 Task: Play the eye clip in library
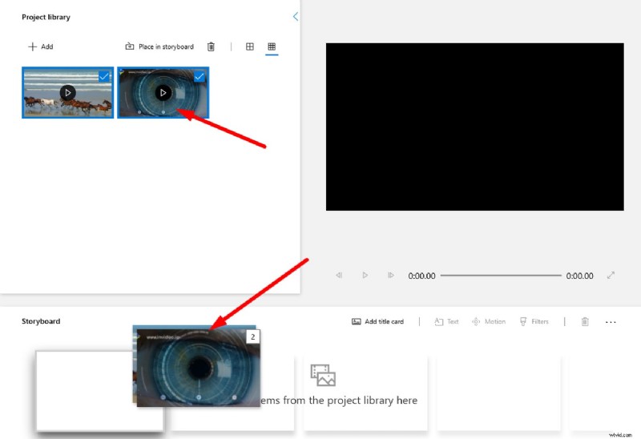point(163,92)
